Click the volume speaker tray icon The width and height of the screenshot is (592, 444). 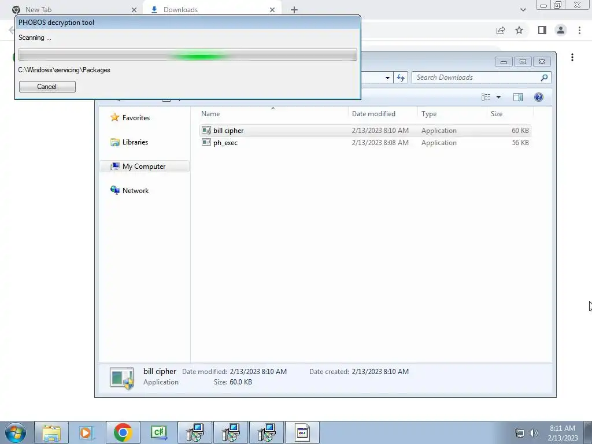534,433
